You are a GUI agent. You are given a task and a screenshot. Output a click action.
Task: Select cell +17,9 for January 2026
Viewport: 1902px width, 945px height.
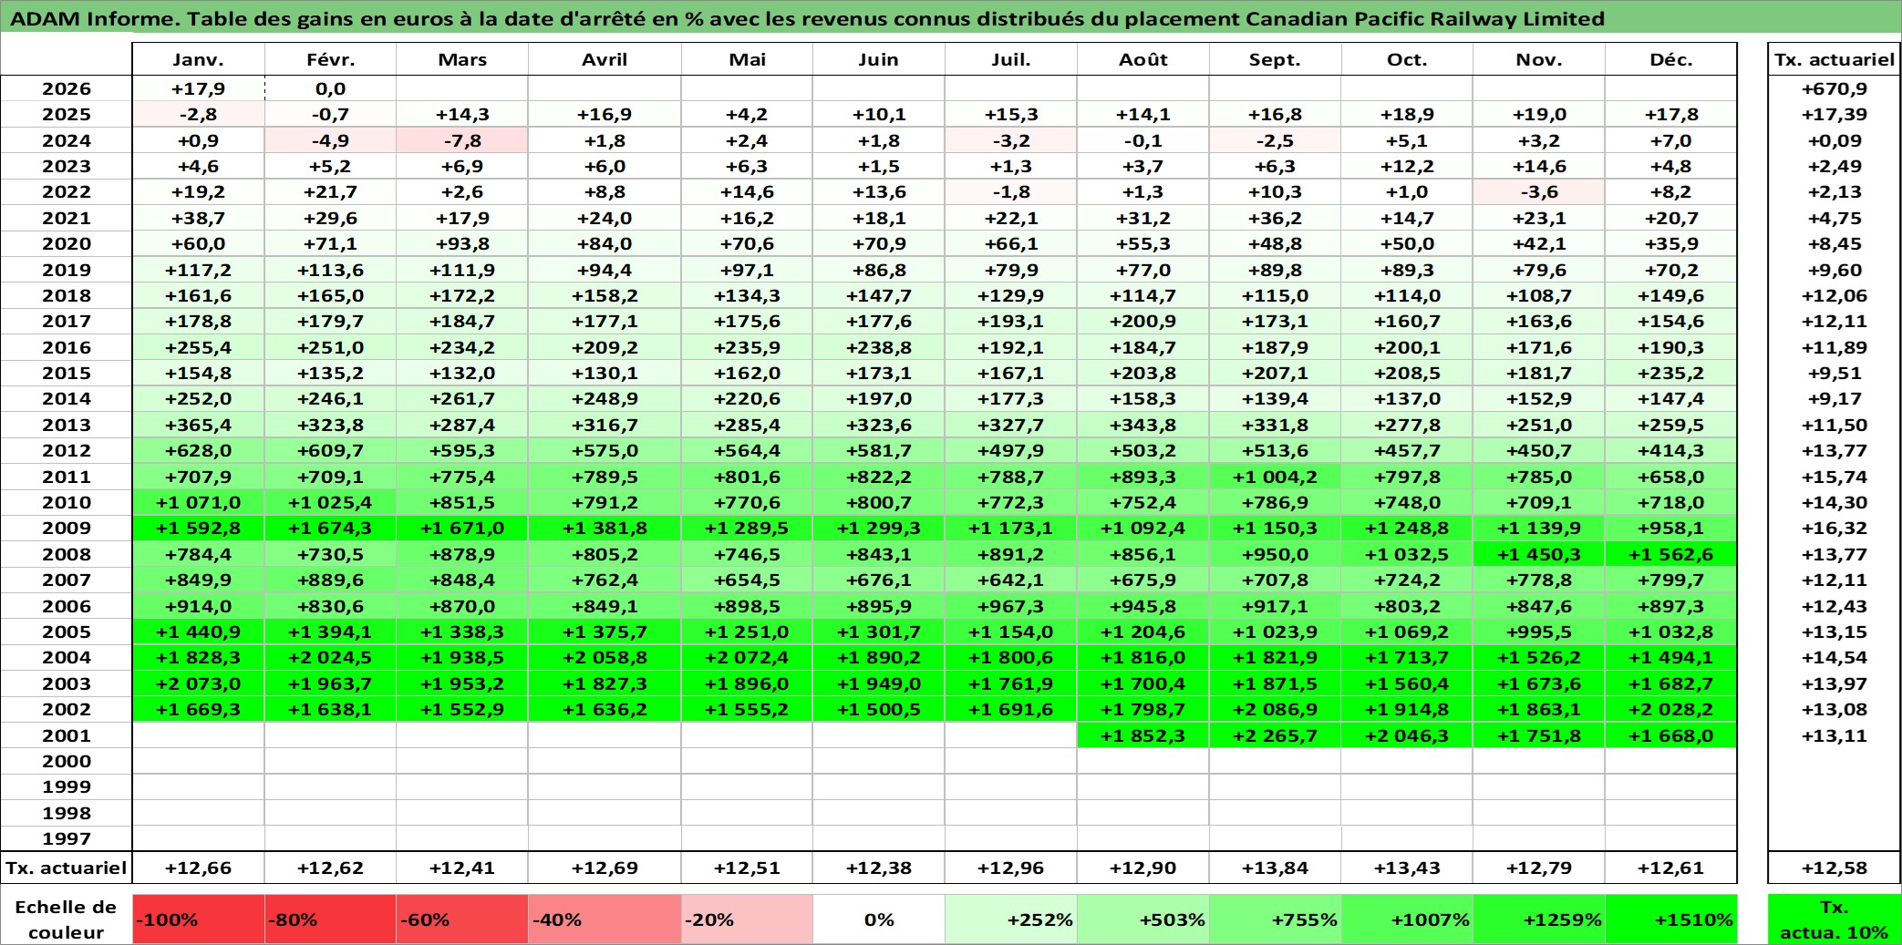(199, 88)
